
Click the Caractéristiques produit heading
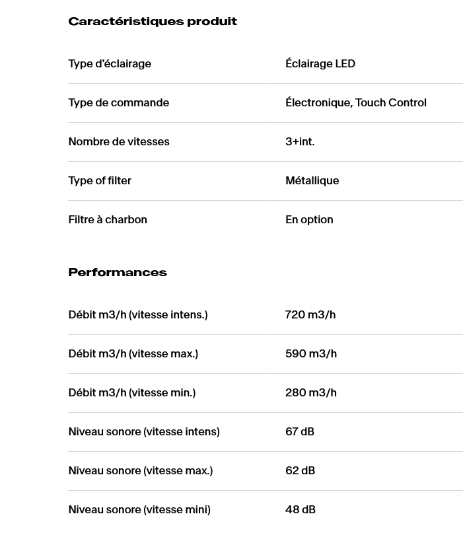pyautogui.click(x=153, y=22)
